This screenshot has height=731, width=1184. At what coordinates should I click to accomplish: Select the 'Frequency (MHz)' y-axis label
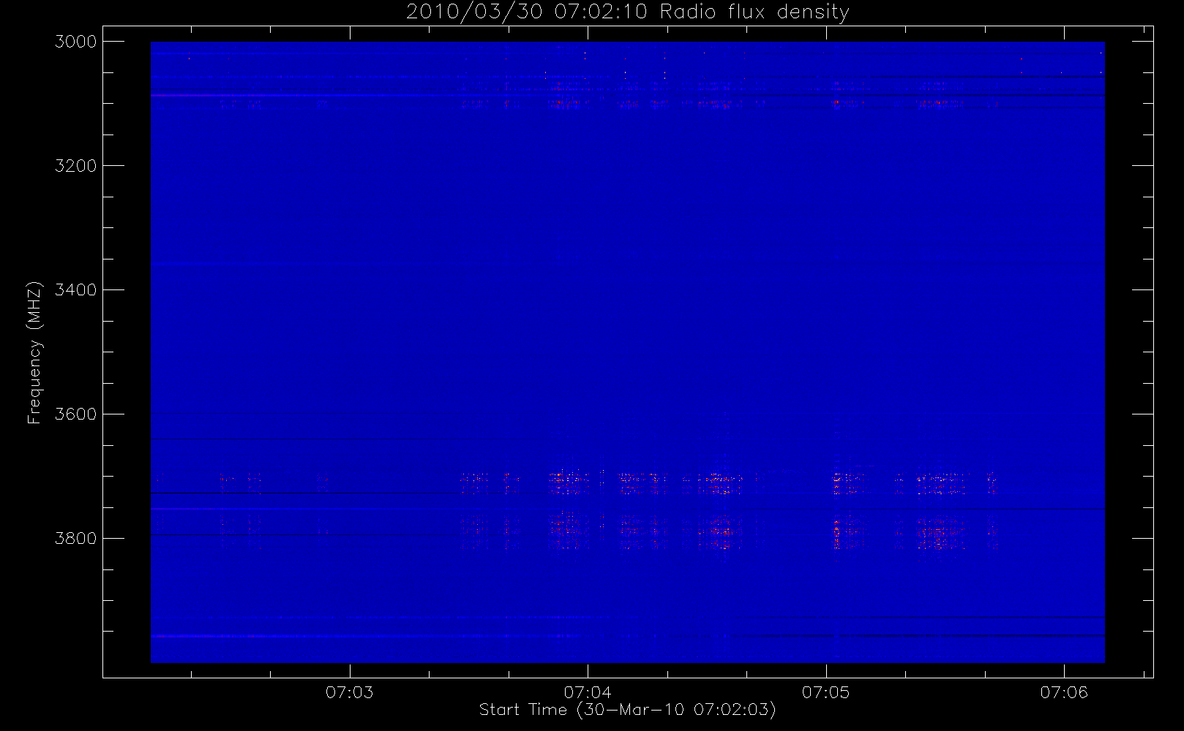(34, 352)
